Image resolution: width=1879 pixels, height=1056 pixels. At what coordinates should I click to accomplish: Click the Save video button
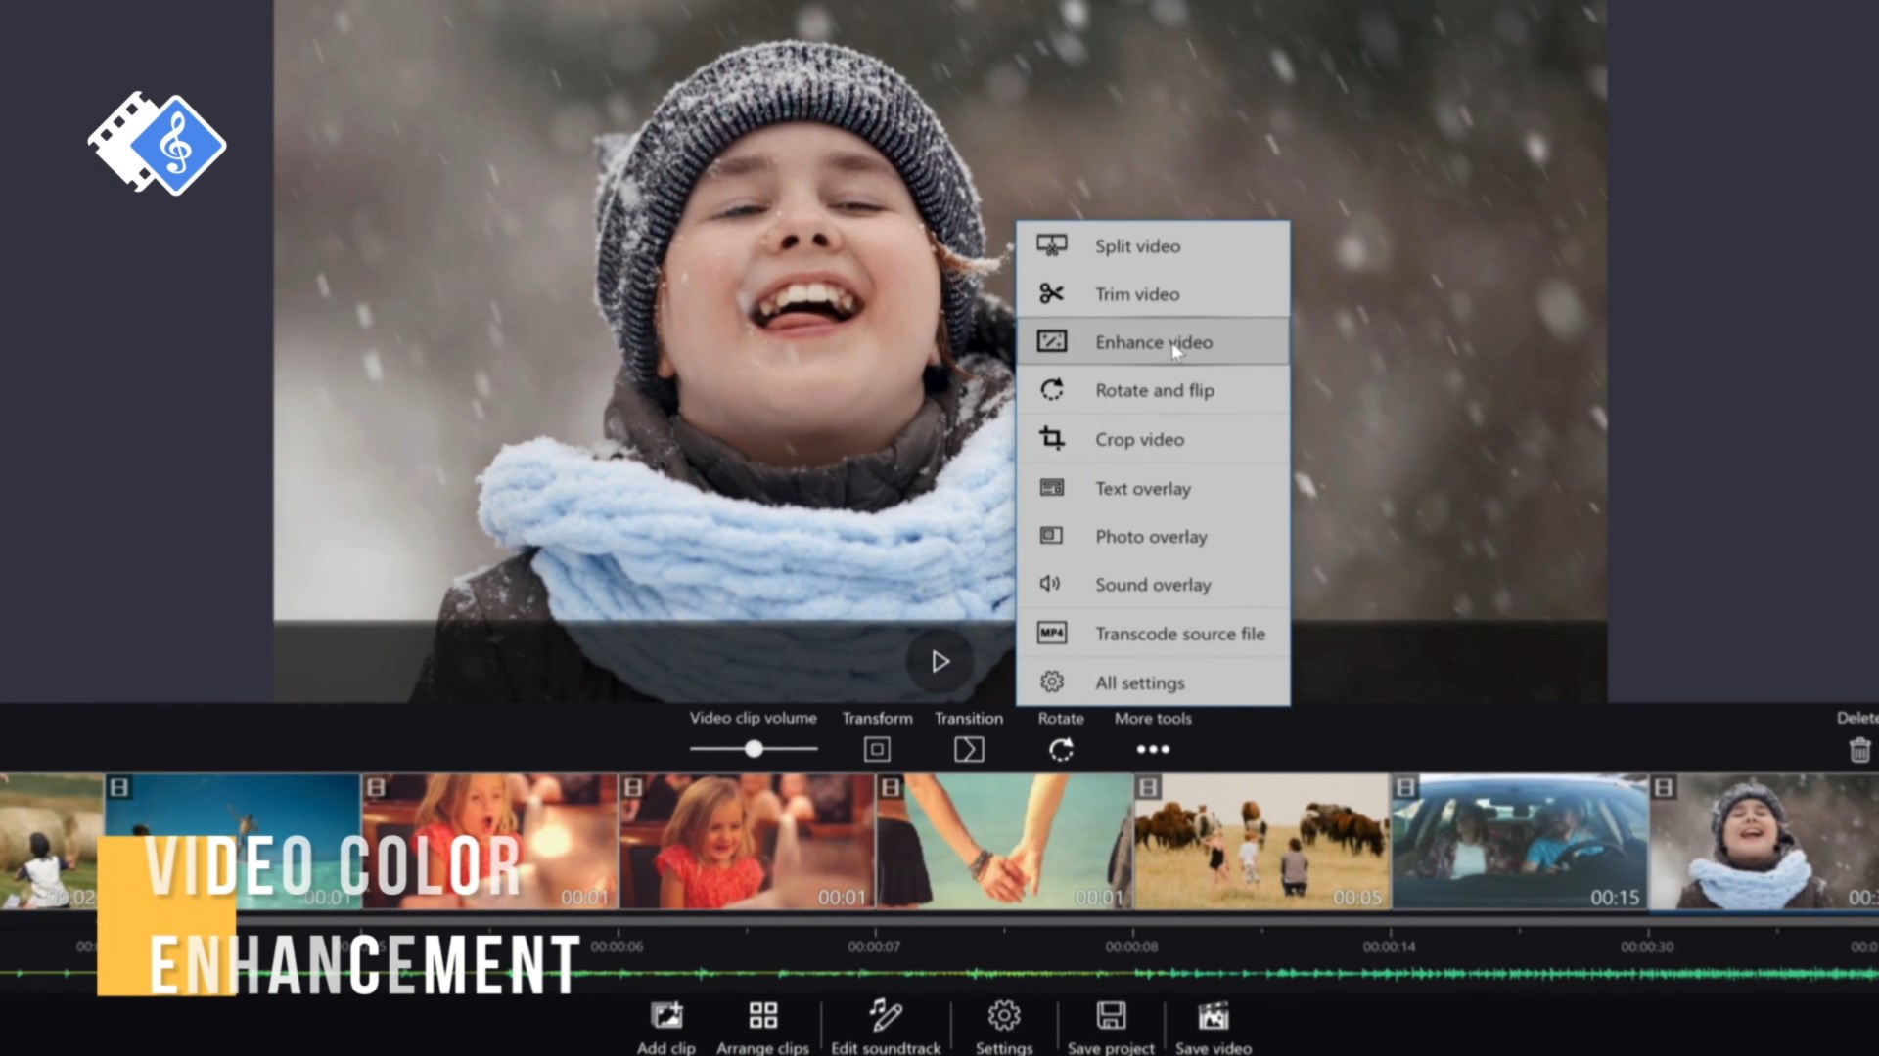[1214, 1027]
